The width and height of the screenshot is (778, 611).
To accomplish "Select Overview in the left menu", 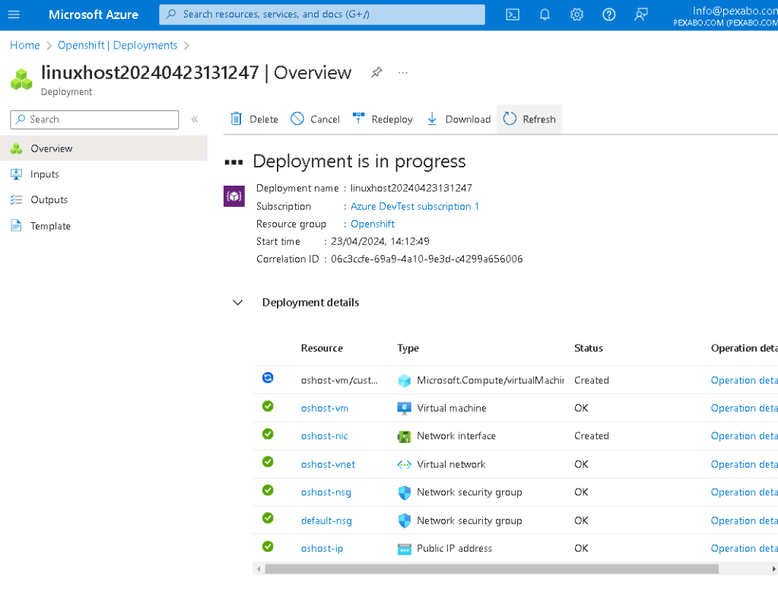I will 103,148.
